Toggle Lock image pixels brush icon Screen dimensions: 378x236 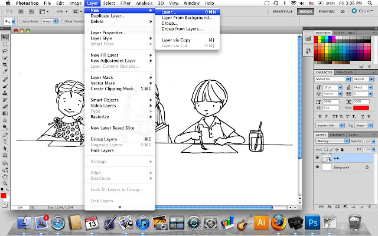332,149
